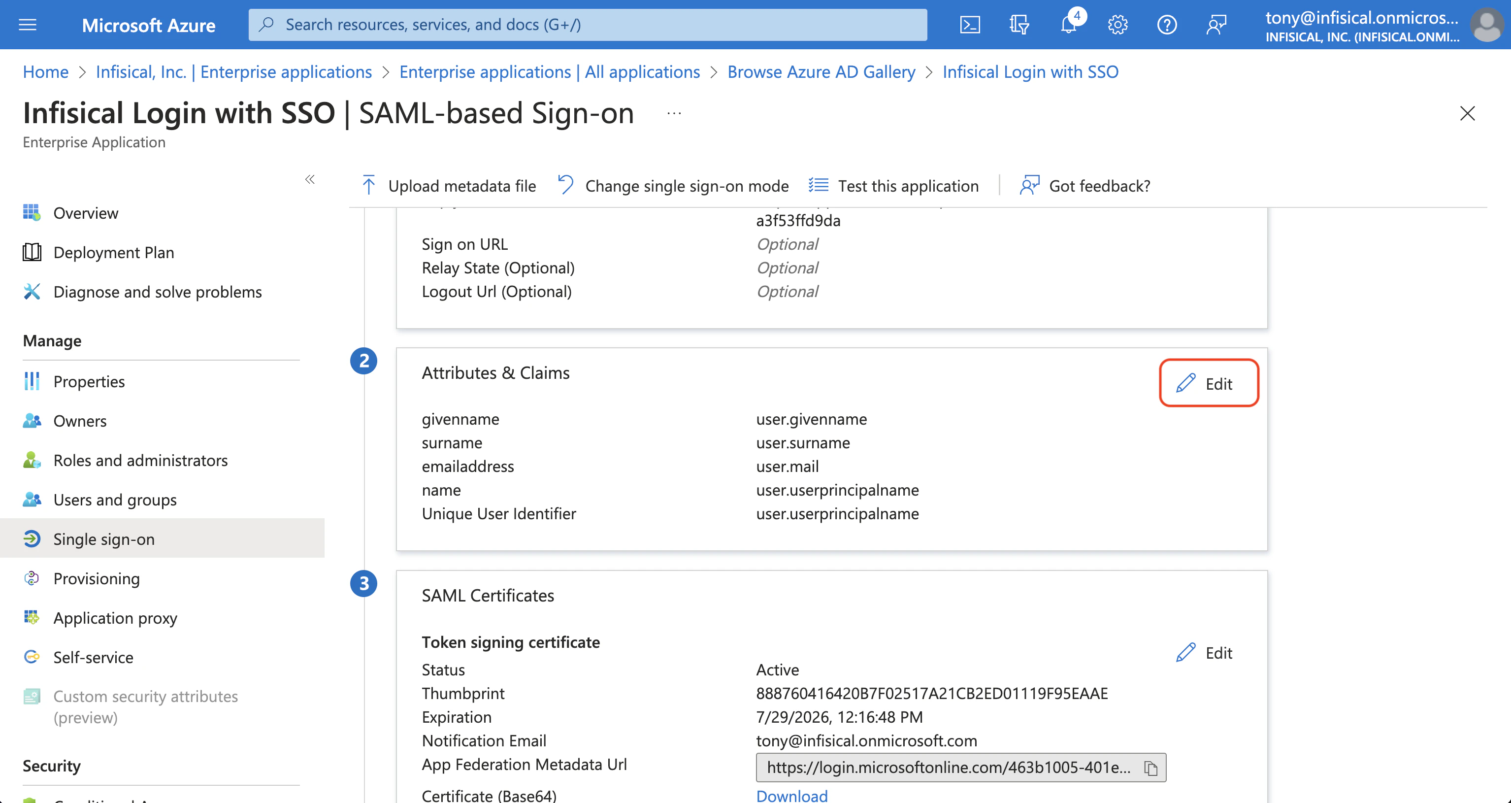Click the Deployment Plan book icon
This screenshot has width=1511, height=803.
click(x=32, y=252)
